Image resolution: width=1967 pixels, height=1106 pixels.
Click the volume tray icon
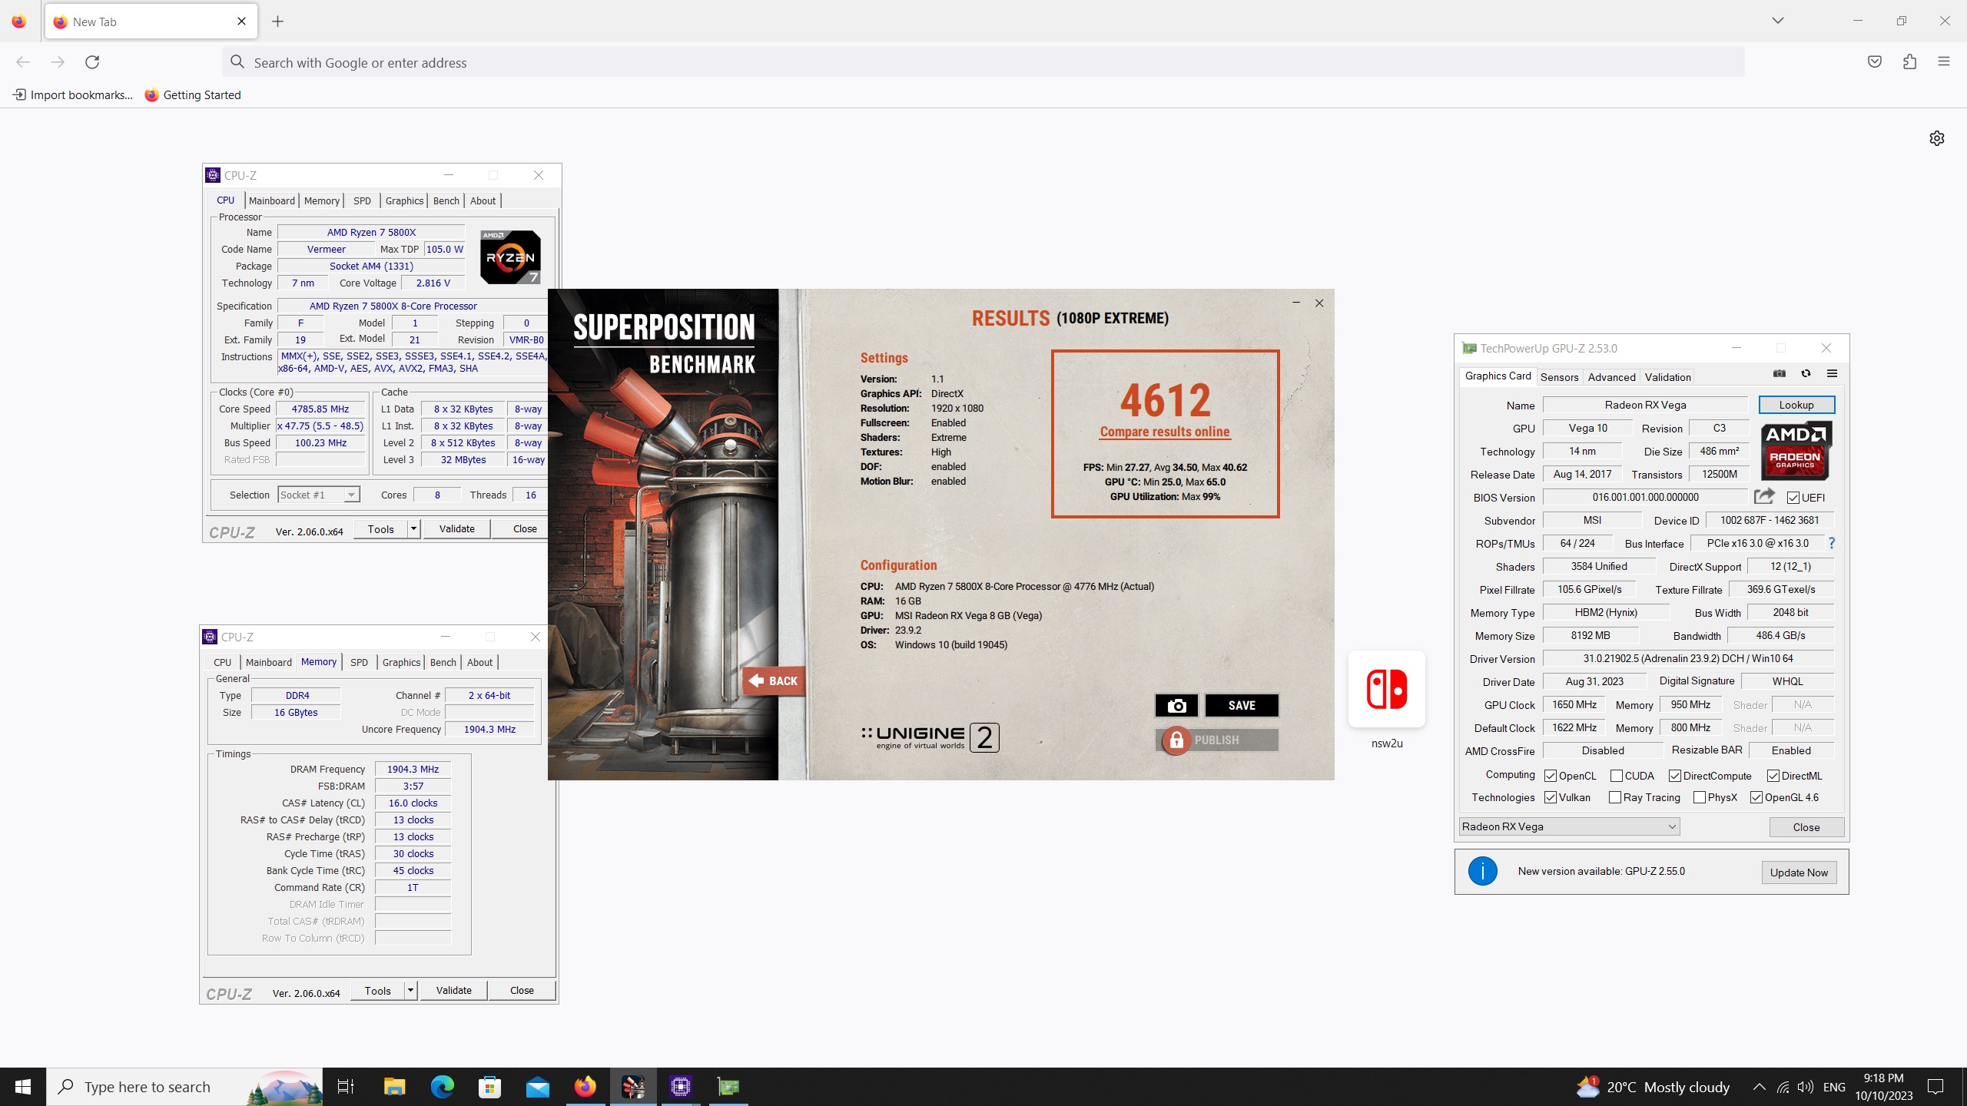tap(1806, 1087)
